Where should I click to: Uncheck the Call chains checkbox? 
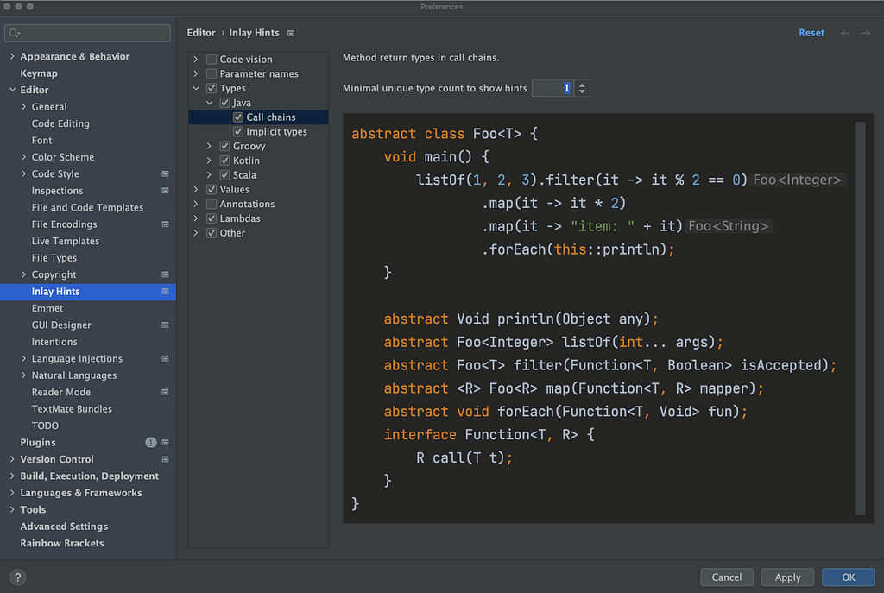238,117
